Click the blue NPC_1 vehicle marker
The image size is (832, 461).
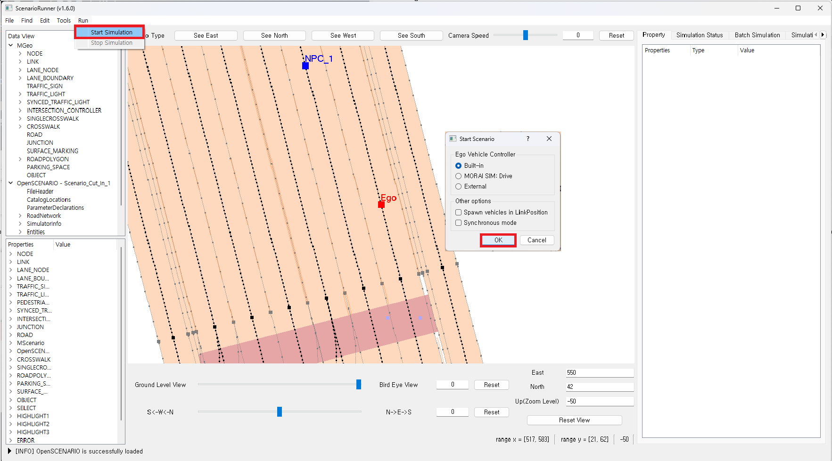305,66
